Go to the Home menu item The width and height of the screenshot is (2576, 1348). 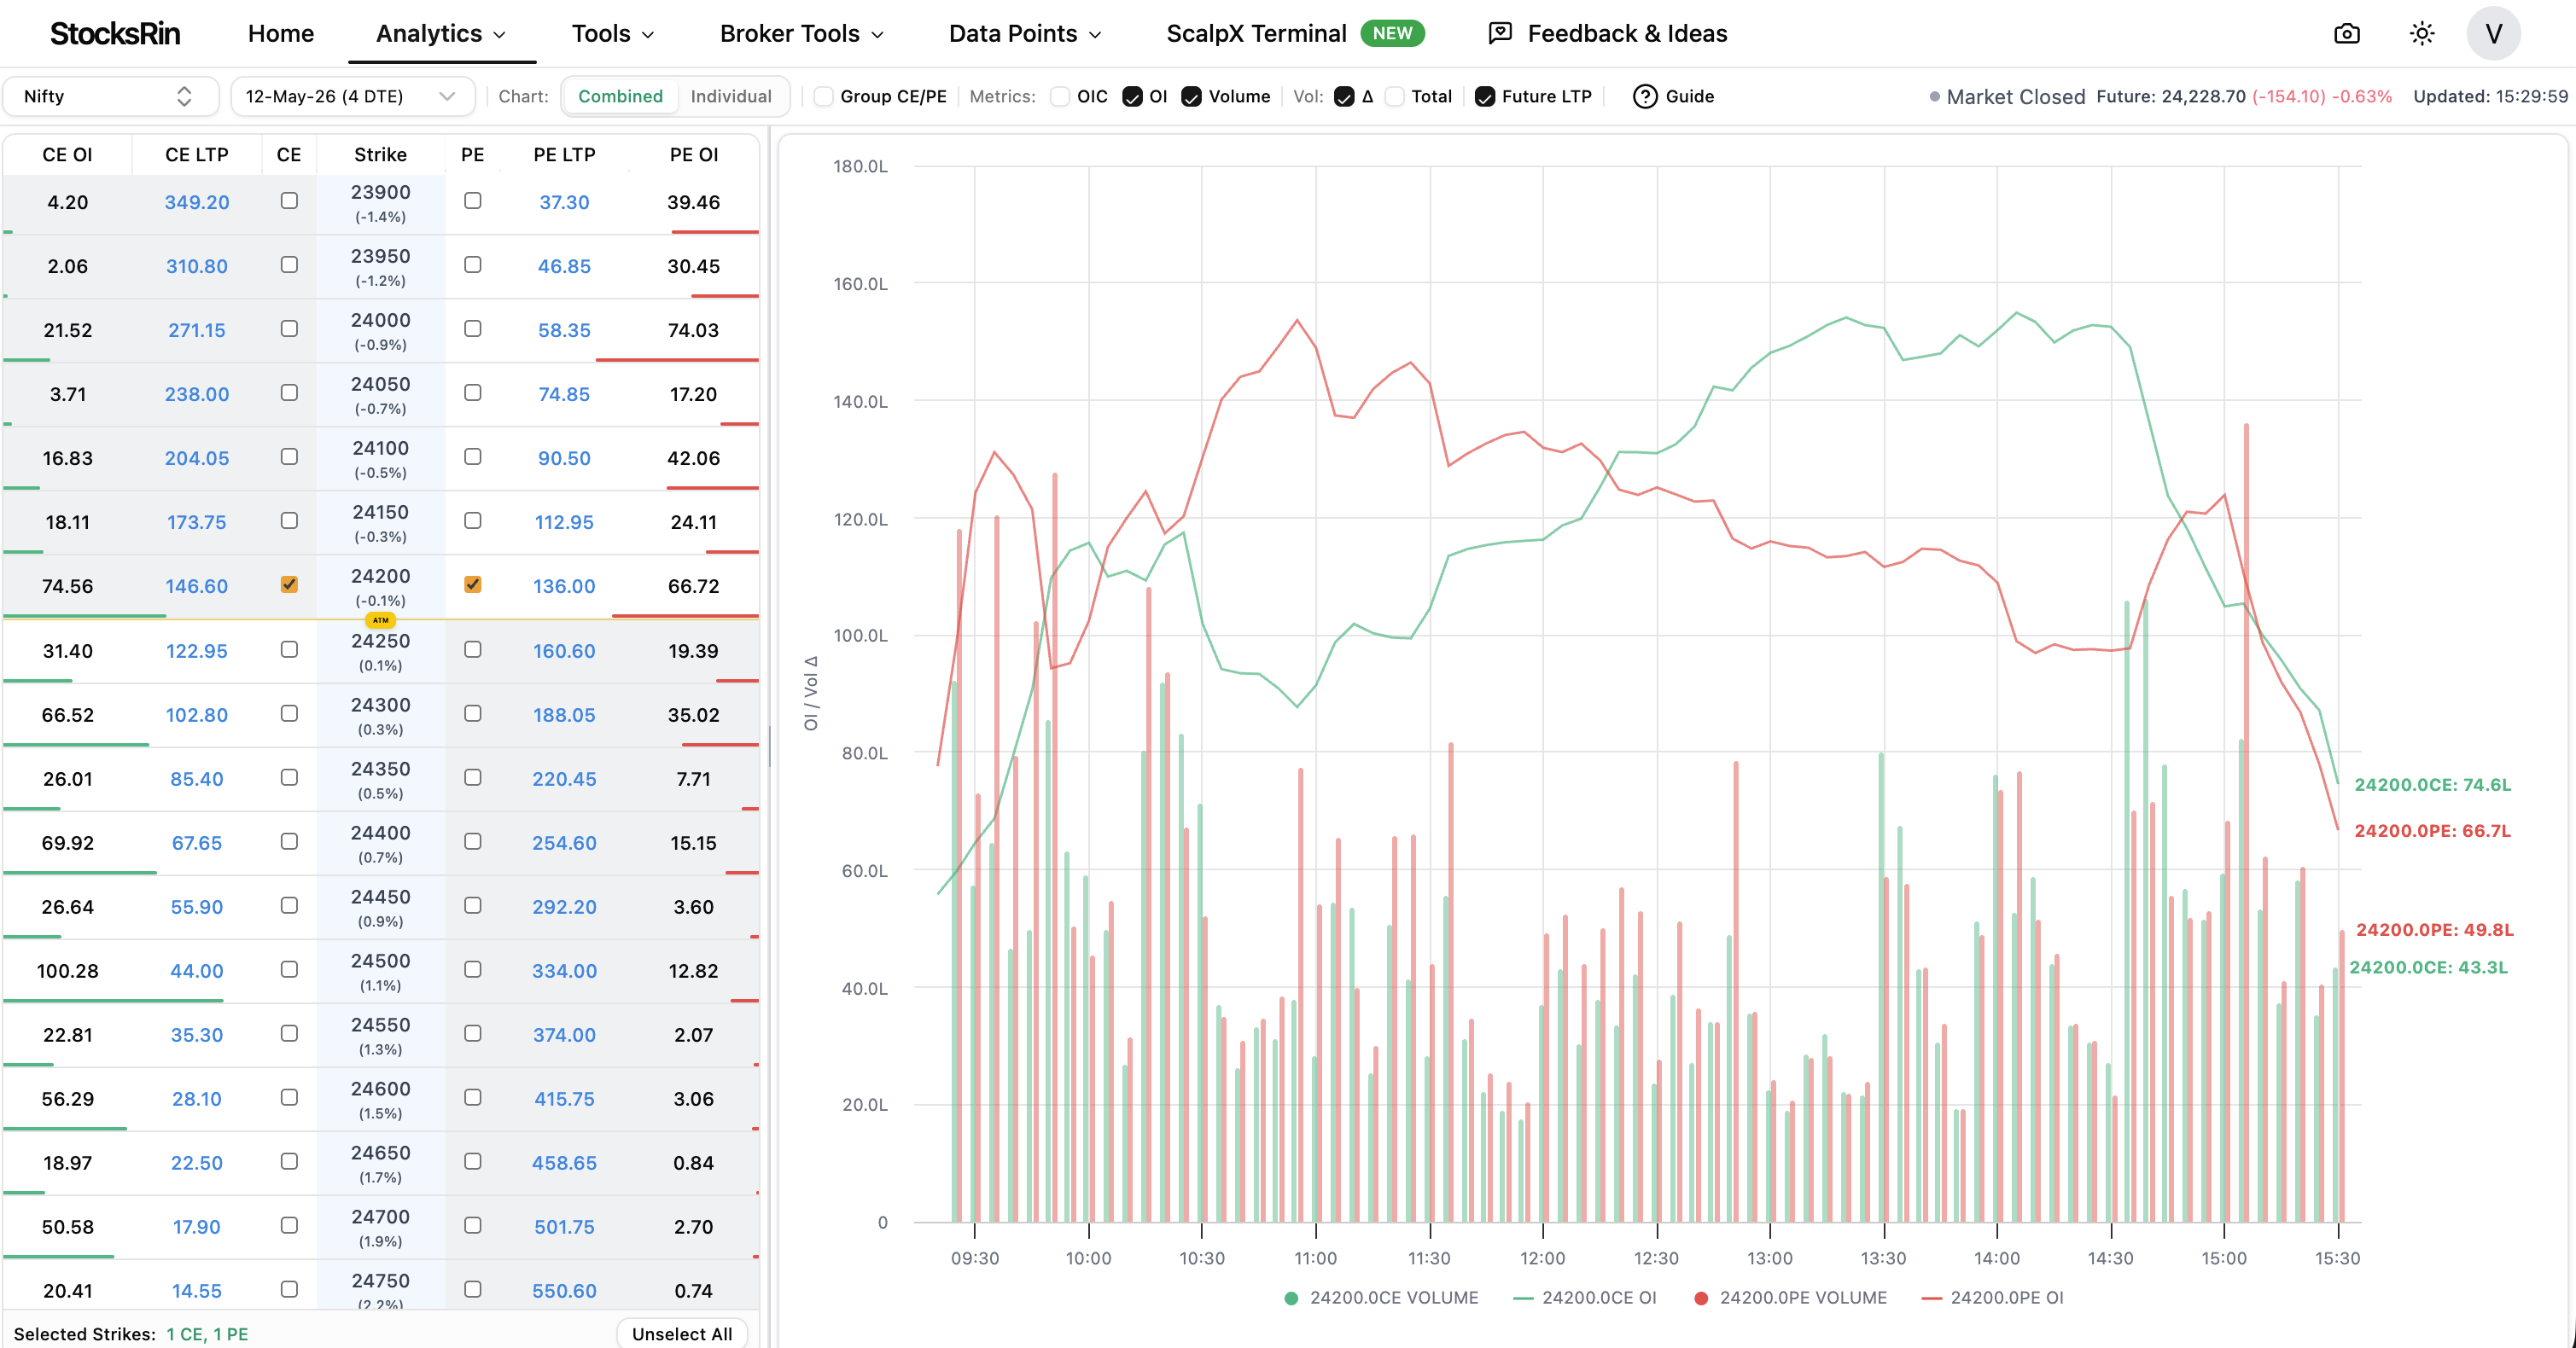tap(281, 33)
